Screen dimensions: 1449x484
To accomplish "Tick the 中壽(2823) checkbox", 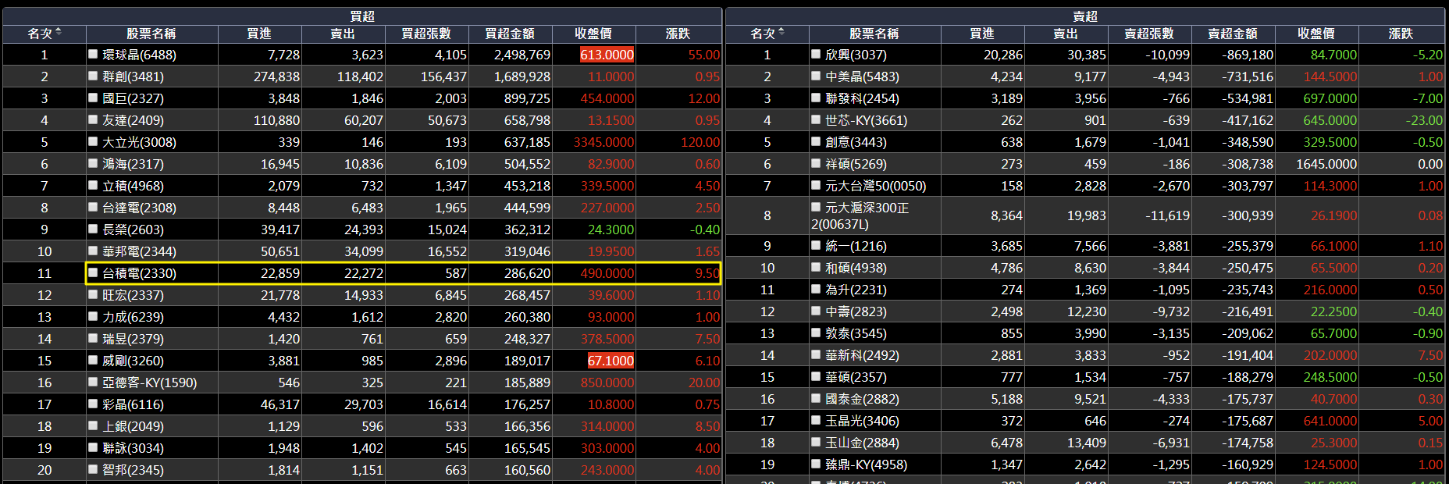I will [816, 311].
